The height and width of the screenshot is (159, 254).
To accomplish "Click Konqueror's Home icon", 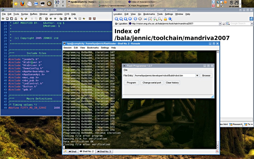I will [130, 19].
